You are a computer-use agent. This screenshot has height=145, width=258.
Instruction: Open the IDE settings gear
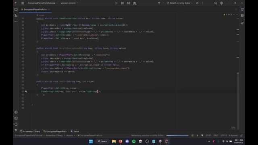(x=221, y=3)
